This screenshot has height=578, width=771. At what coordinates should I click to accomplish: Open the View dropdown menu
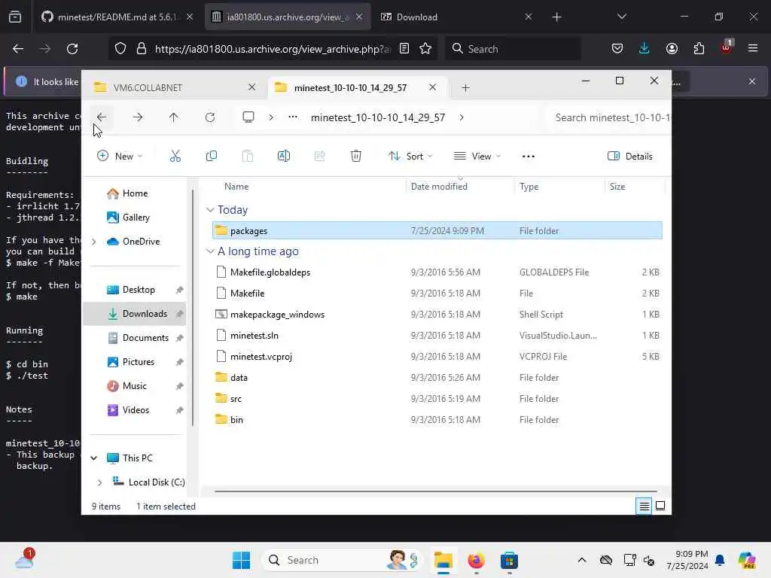pyautogui.click(x=477, y=157)
